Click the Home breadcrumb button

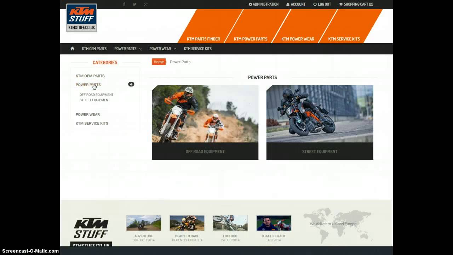pyautogui.click(x=159, y=62)
